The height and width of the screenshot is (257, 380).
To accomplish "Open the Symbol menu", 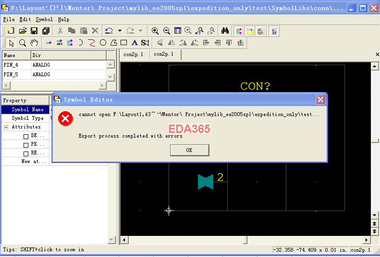I will 44,19.
